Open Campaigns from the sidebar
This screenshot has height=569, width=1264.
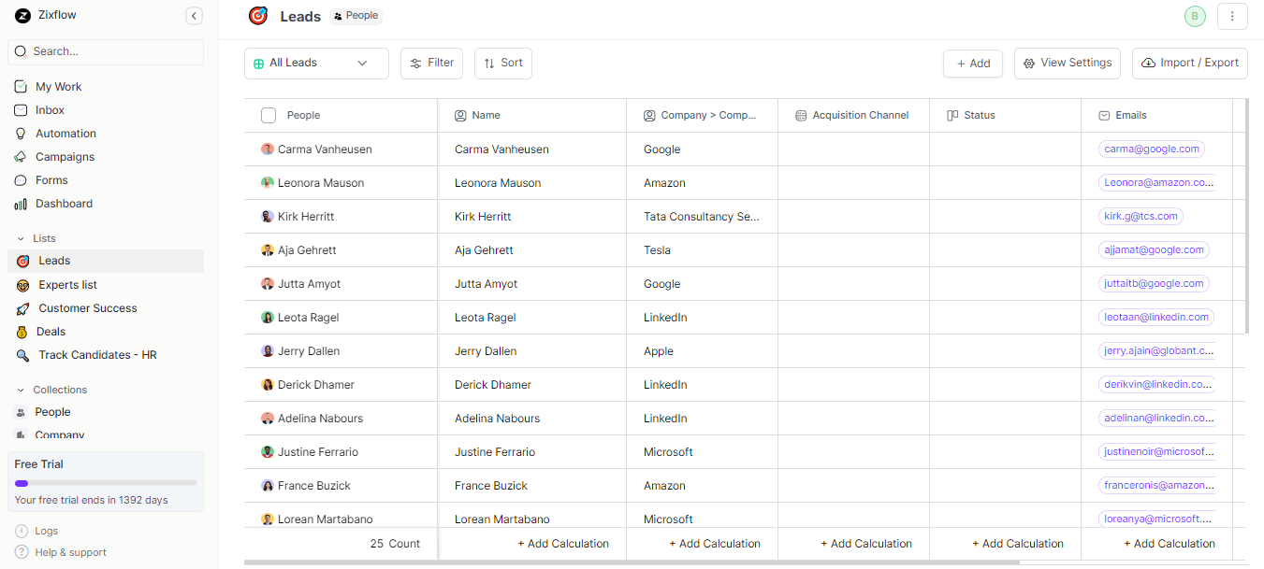(65, 156)
